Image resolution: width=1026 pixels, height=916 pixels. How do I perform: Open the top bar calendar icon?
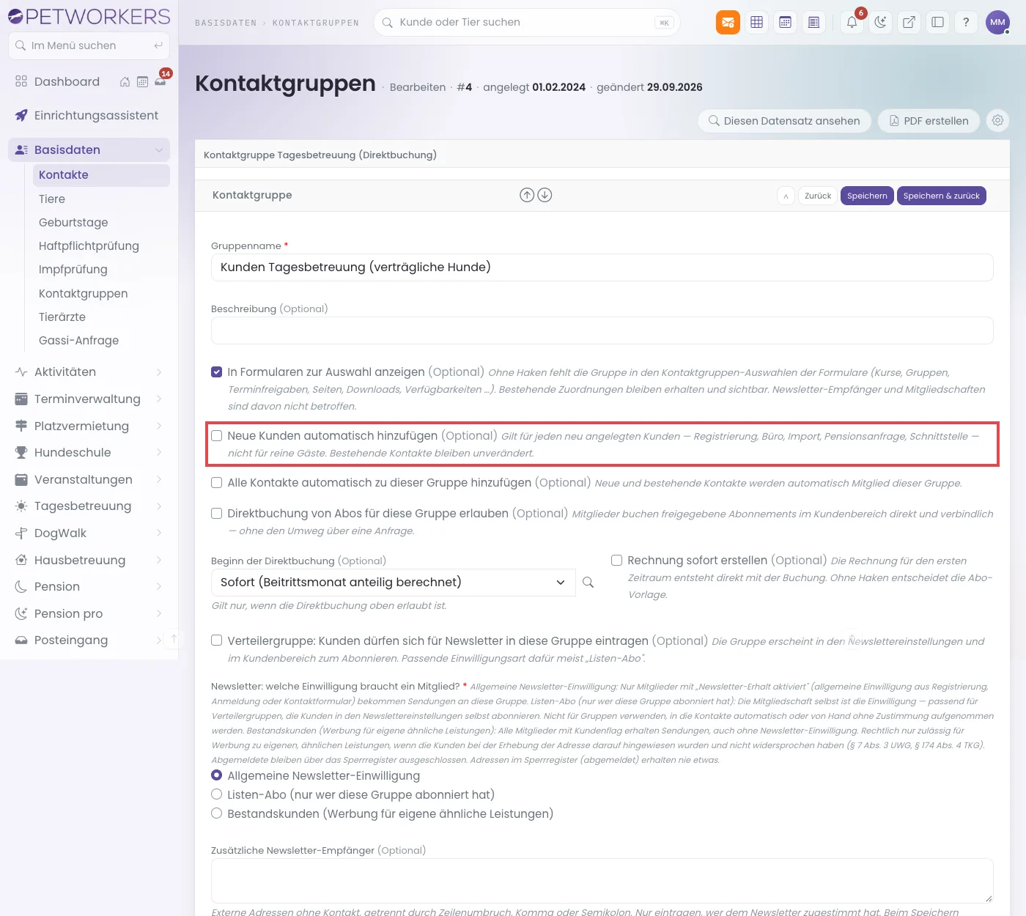pyautogui.click(x=786, y=22)
